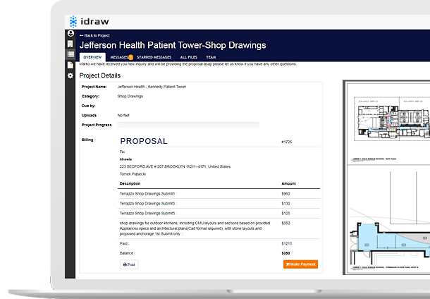This screenshot has width=430, height=299.
Task: Click the '223 BEDFORD AVE' address line
Action: (175, 166)
